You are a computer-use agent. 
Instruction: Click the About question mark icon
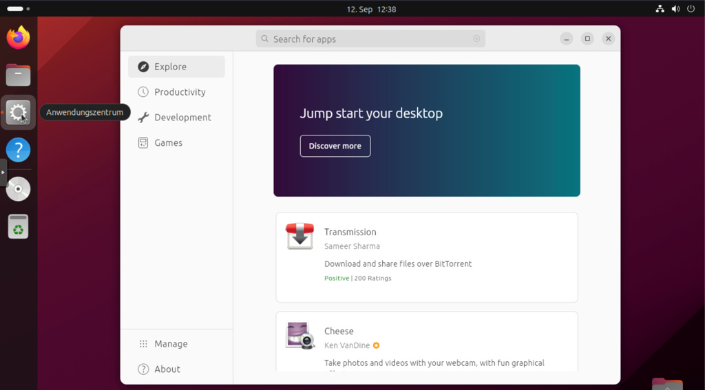pyautogui.click(x=143, y=369)
